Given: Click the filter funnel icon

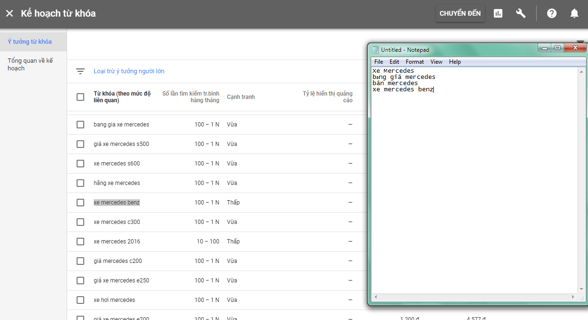Looking at the screenshot, I should [80, 71].
